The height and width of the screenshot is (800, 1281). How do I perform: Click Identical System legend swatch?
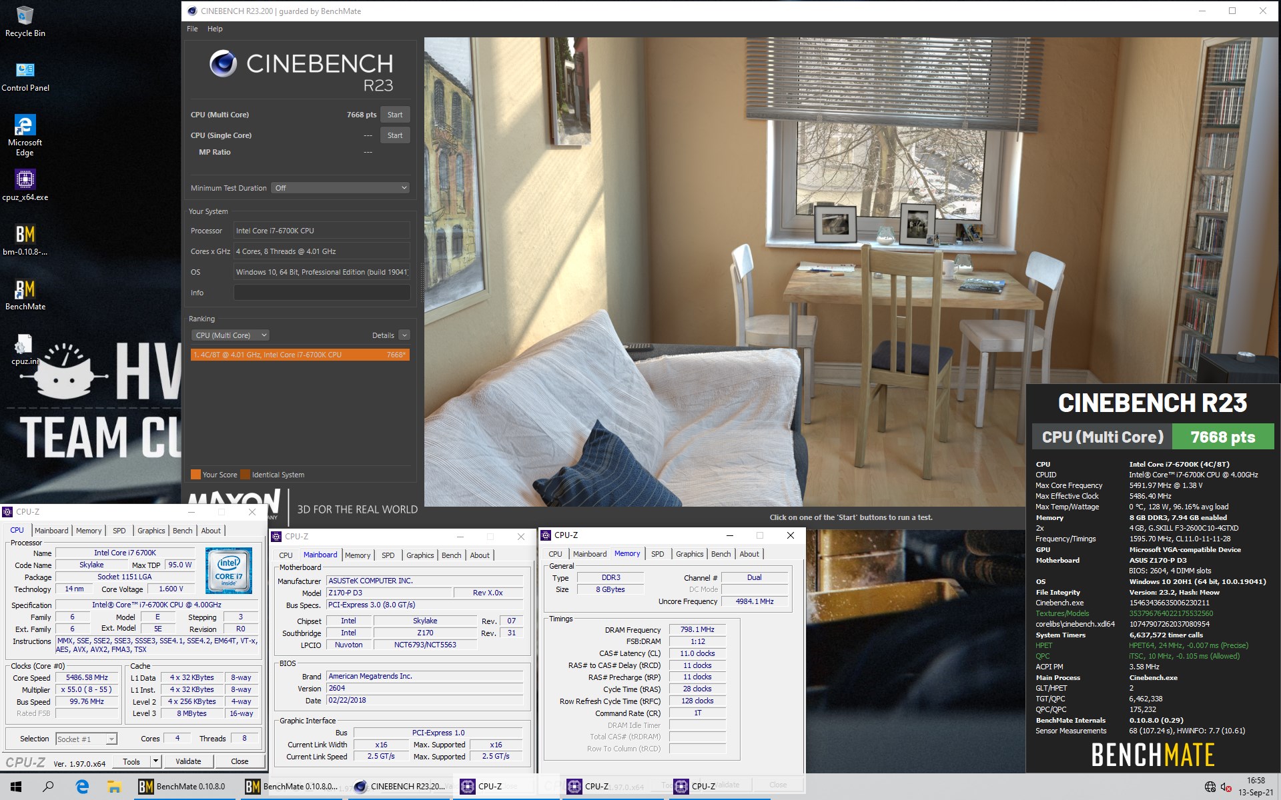(245, 475)
